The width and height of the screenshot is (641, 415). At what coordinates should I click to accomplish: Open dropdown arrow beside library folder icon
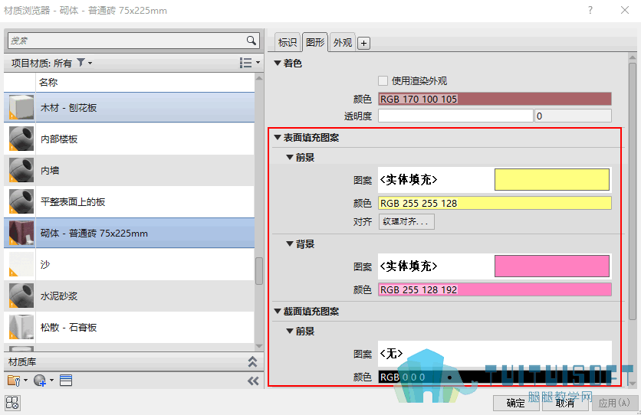tap(26, 381)
